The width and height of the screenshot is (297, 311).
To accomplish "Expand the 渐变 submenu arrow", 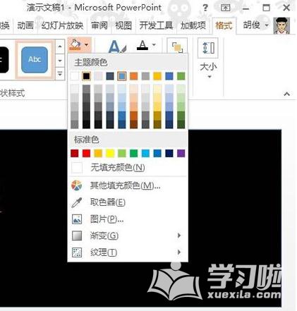I will click(179, 236).
